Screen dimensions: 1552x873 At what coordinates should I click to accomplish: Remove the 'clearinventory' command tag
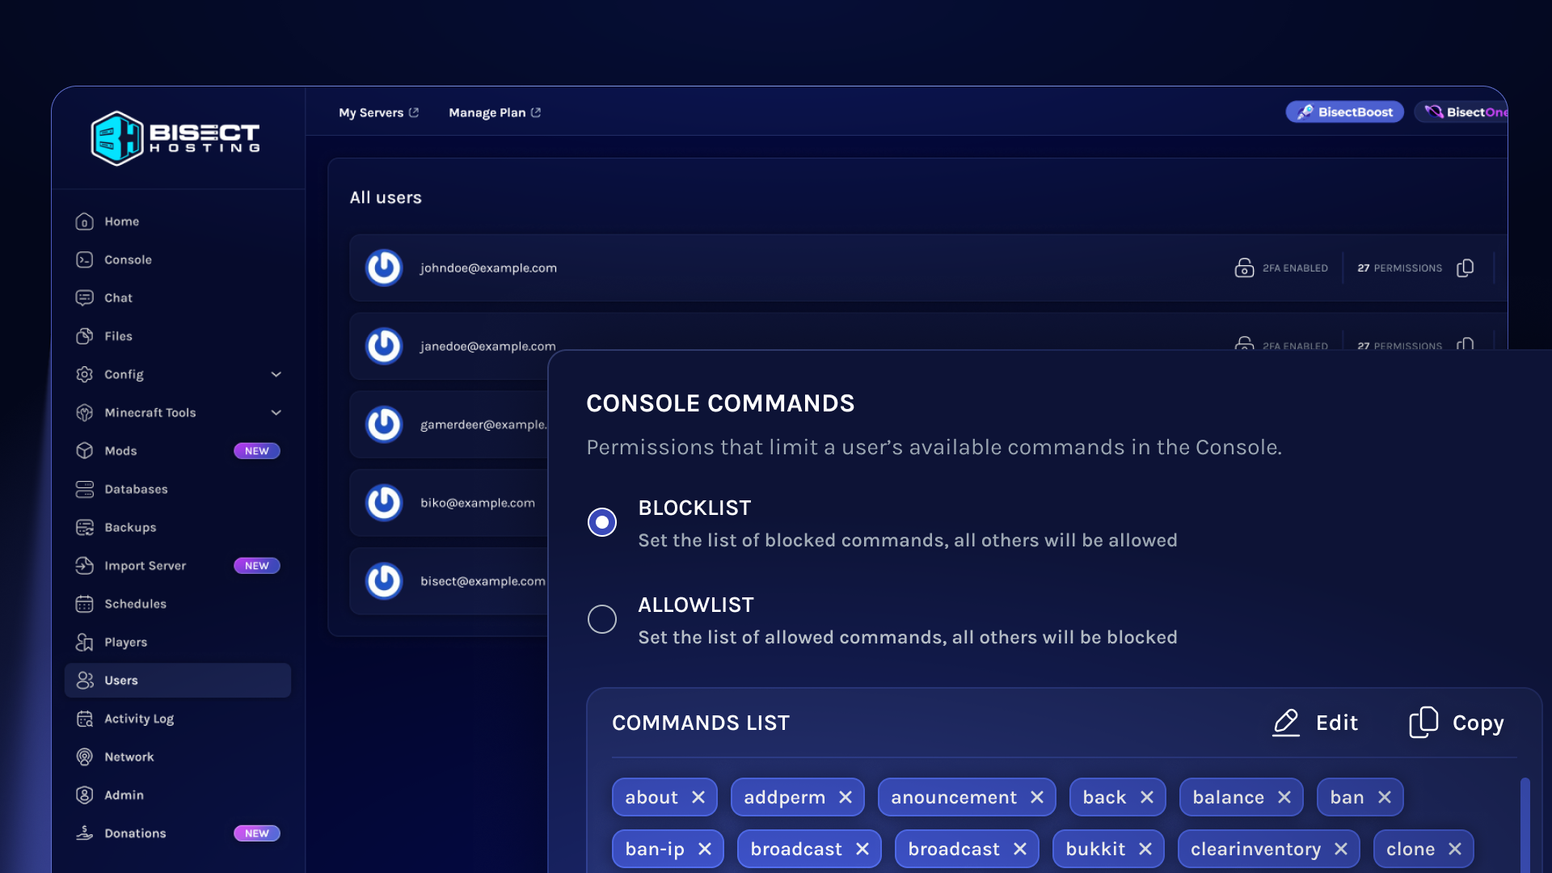(1341, 850)
